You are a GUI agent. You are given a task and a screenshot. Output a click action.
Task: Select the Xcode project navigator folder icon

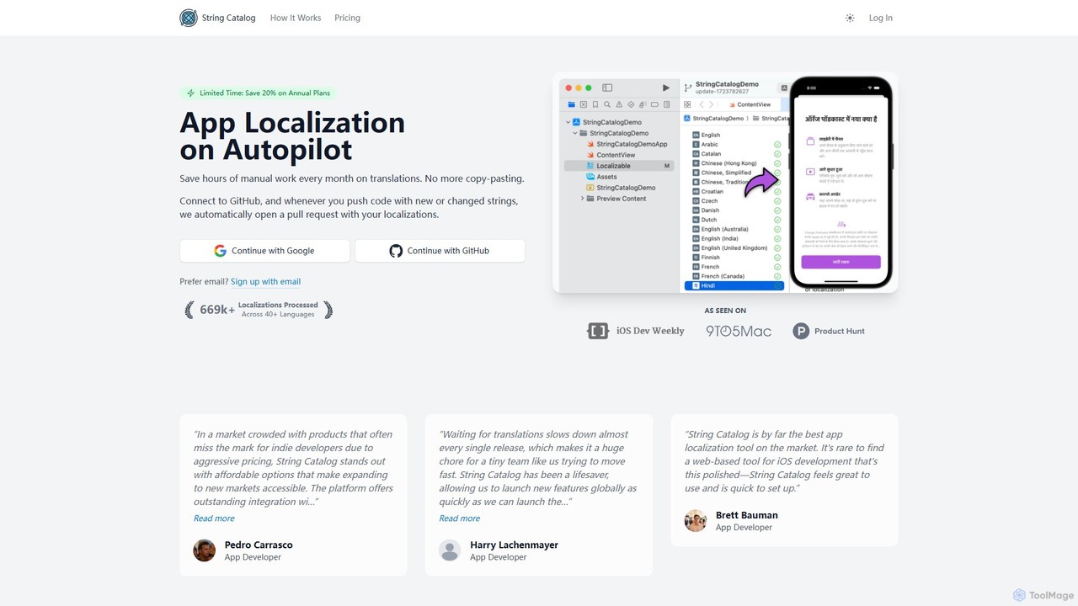(x=571, y=104)
